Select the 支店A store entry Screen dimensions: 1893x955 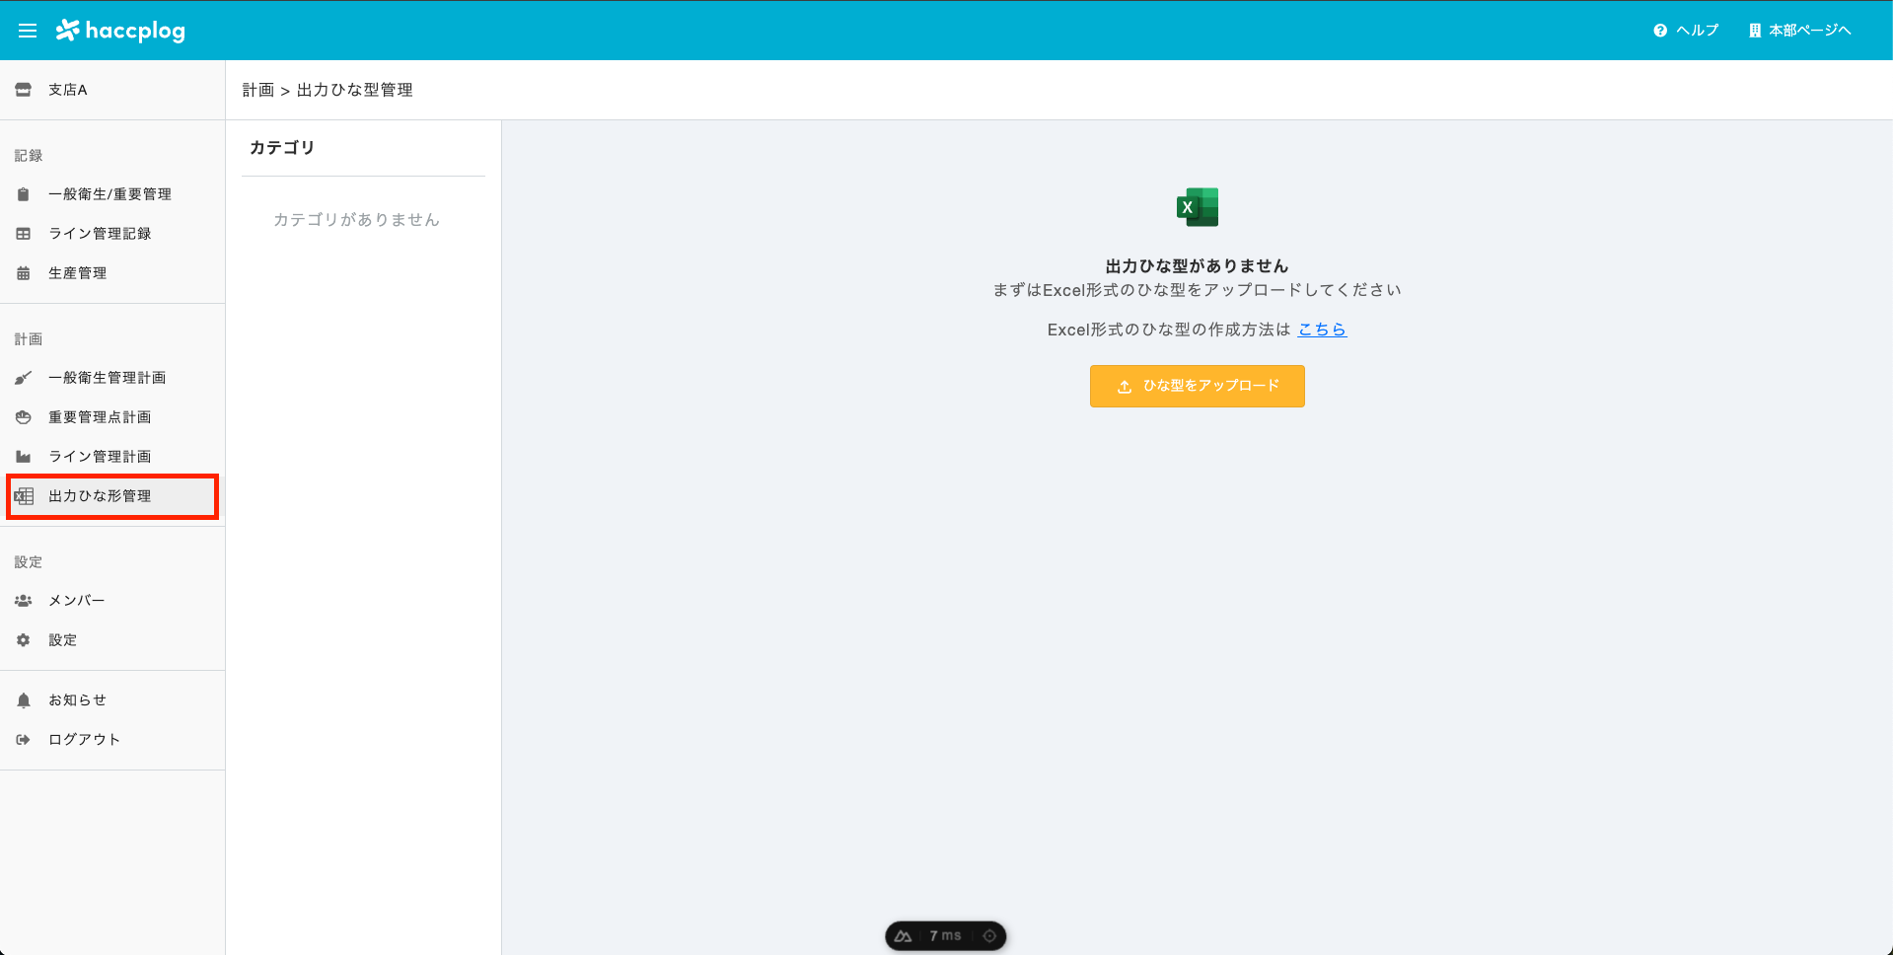point(67,90)
